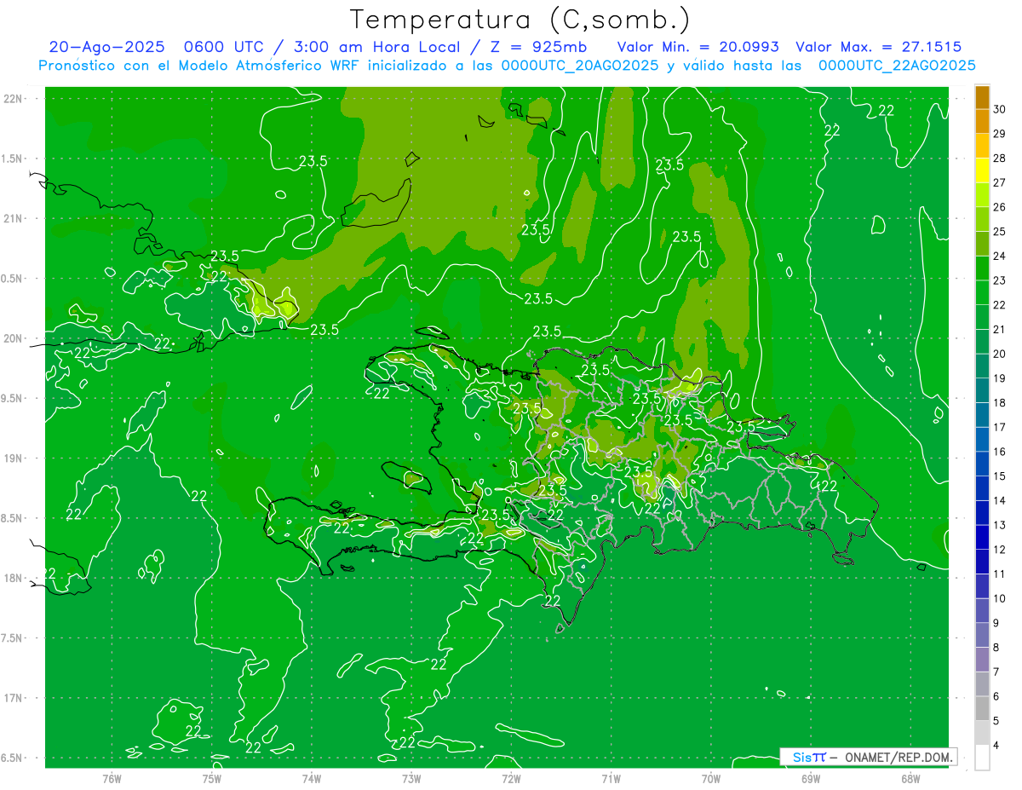
Task: Click blue legend swatch between 15 and 16
Action: coord(982,464)
